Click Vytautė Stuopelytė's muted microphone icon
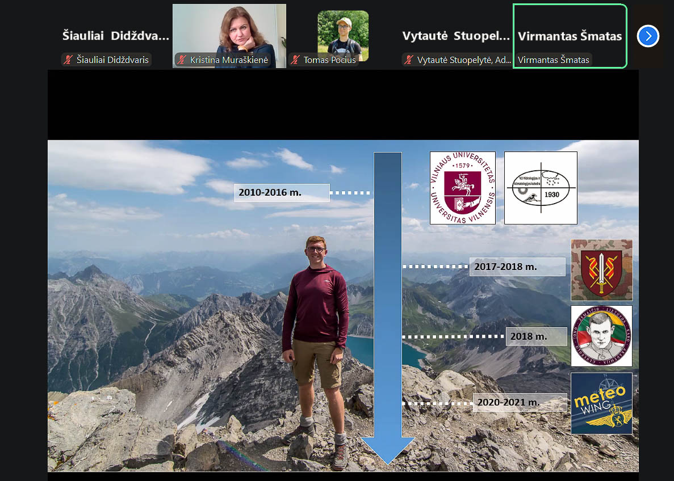Screen dimensions: 674x481 pos(409,60)
